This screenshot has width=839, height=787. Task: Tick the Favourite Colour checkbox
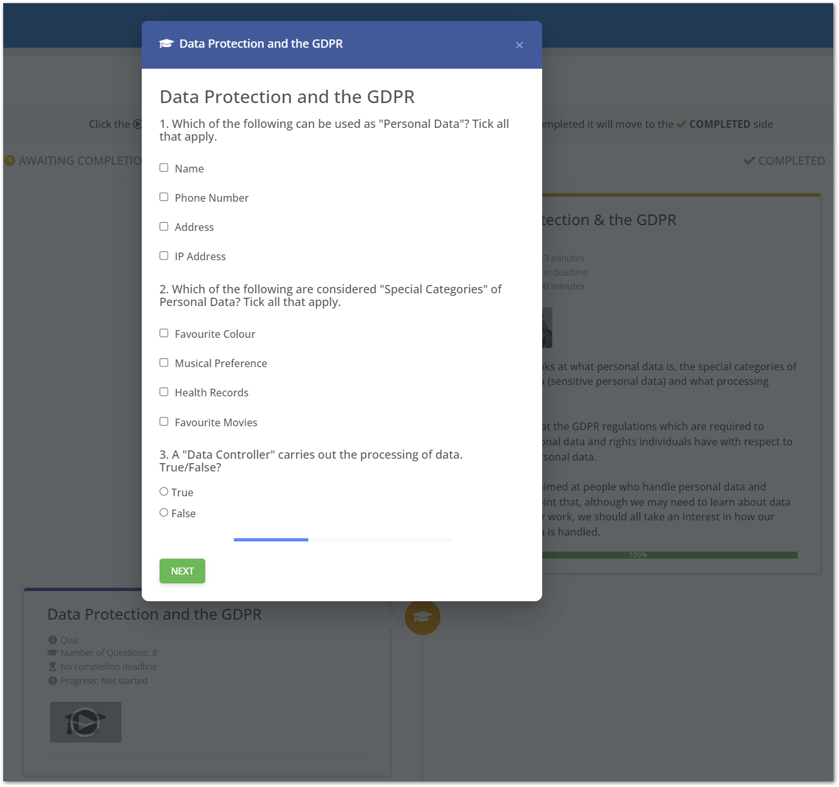(164, 333)
